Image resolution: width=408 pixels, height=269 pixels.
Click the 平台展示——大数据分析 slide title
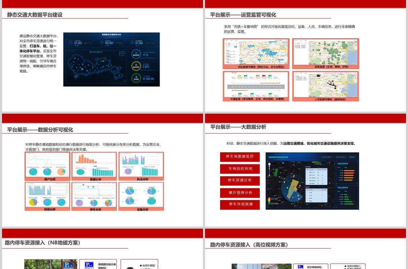point(238,127)
